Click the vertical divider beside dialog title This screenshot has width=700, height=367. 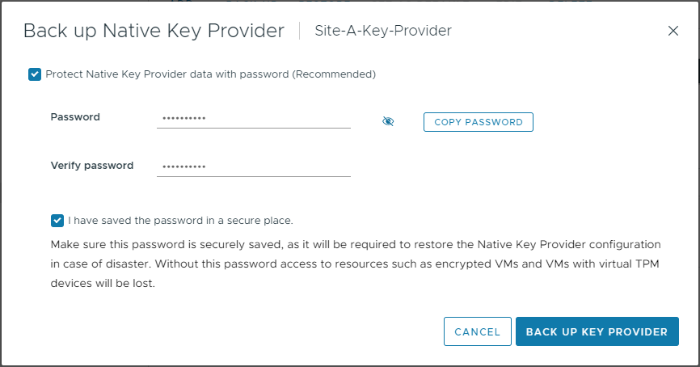[300, 31]
